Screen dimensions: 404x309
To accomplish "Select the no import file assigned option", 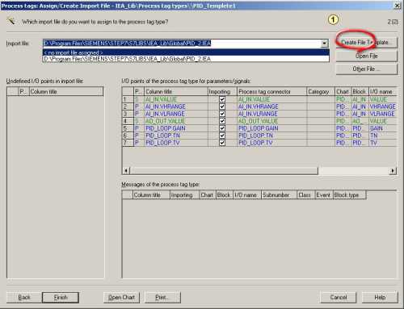I will [x=186, y=52].
